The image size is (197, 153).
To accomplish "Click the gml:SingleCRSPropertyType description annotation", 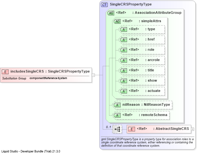I will 148,142.
